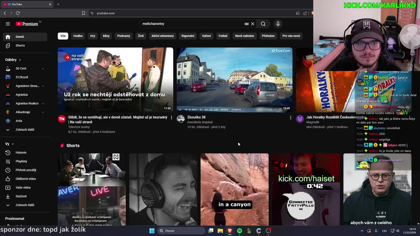Select the Mixy filter chip
Viewport: 420px width, 236px height.
pyautogui.click(x=106, y=36)
